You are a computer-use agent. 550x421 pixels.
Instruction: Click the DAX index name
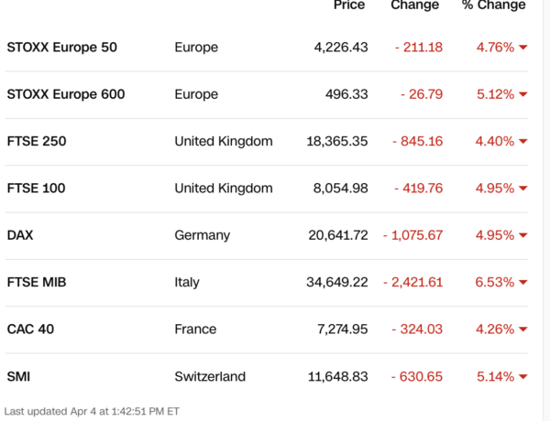20,235
